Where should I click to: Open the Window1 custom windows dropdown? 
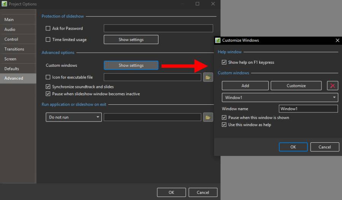[280, 98]
